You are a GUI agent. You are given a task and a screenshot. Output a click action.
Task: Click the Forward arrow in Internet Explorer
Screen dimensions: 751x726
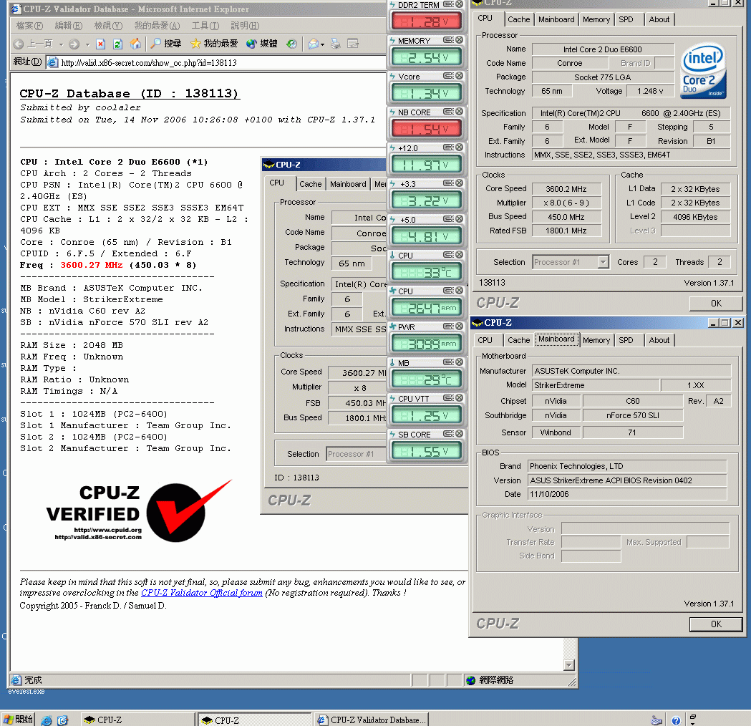point(74,44)
